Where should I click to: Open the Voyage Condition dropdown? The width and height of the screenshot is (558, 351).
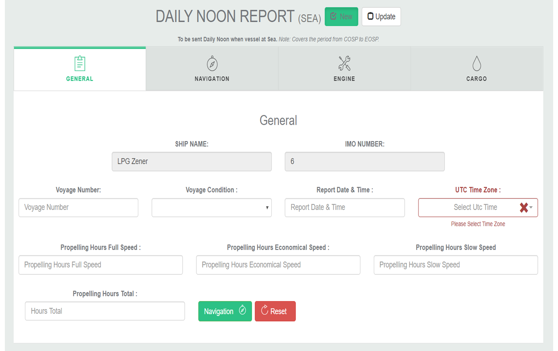point(211,207)
